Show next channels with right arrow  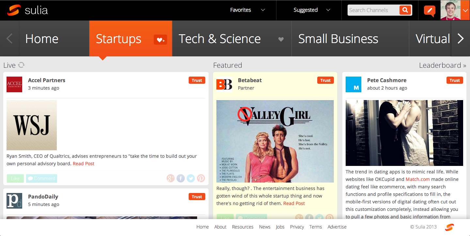click(461, 39)
